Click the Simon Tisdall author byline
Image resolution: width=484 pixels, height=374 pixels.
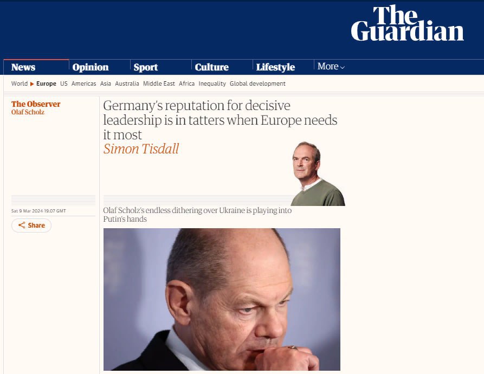tap(141, 149)
